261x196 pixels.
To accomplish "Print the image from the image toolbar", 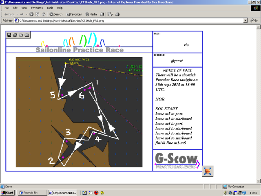I will pos(15,35).
